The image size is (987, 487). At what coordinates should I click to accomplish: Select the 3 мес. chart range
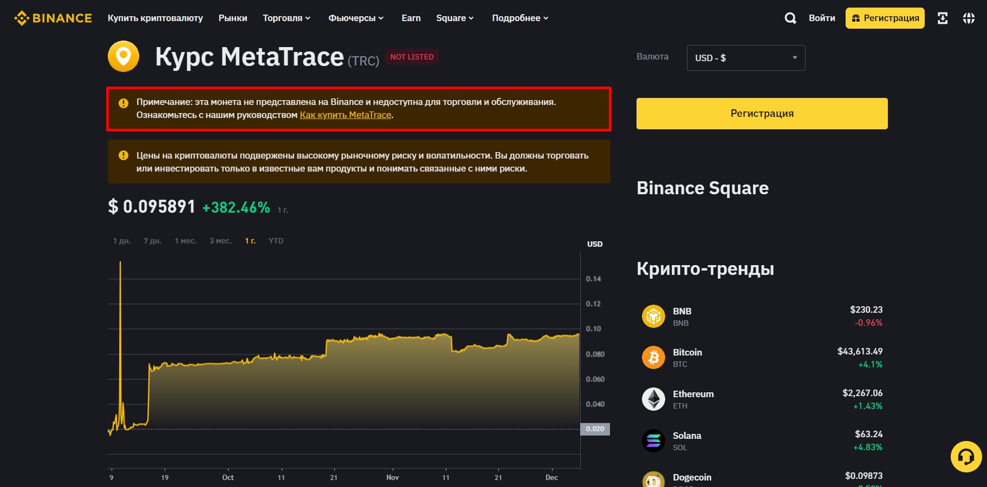(220, 241)
